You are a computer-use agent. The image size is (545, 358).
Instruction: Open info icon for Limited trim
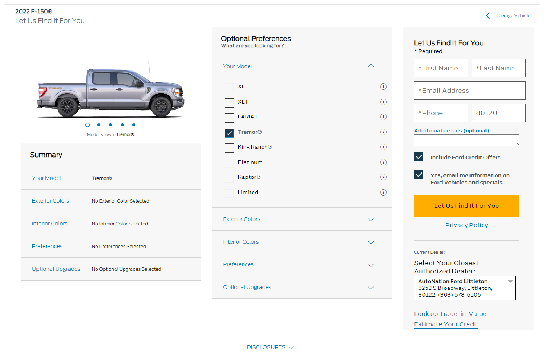coord(383,193)
